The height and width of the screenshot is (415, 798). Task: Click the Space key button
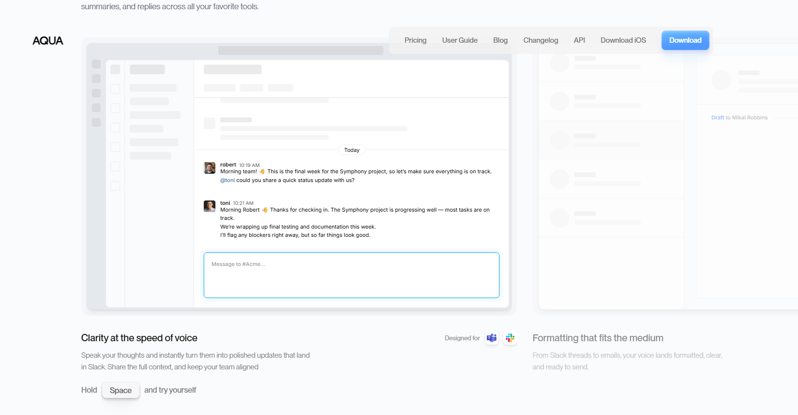(121, 390)
